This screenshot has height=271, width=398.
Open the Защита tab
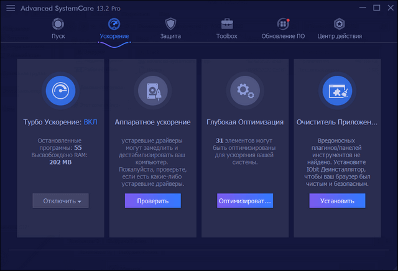[170, 36]
